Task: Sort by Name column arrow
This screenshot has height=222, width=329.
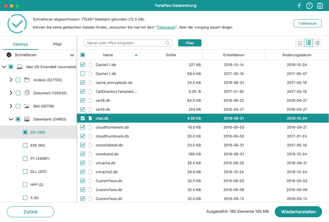Action: (136, 55)
